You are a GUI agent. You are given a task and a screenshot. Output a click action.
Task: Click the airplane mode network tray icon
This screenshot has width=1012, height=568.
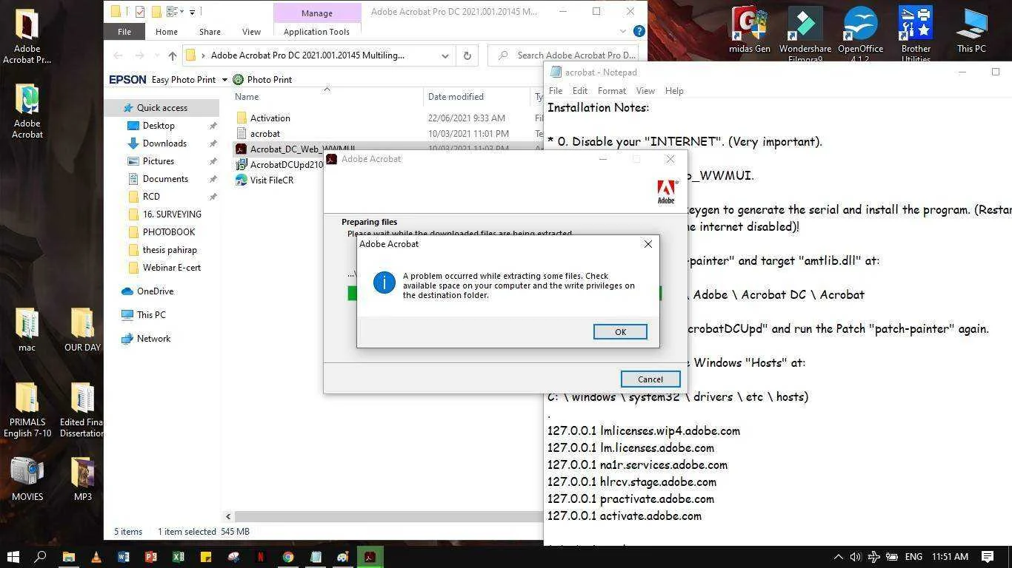tap(874, 557)
